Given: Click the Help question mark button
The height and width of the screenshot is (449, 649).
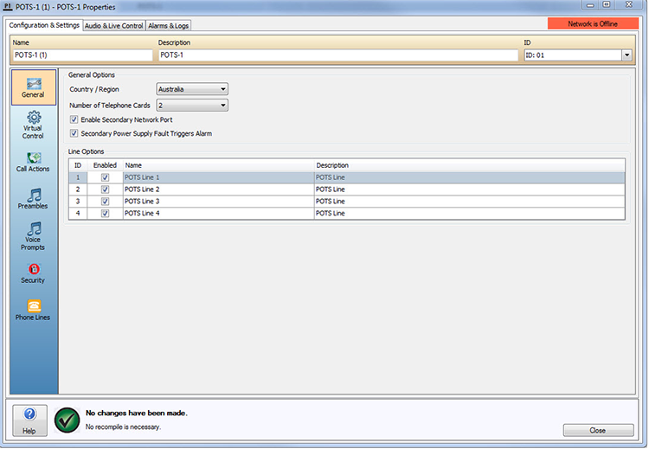Looking at the screenshot, I should click(x=29, y=420).
